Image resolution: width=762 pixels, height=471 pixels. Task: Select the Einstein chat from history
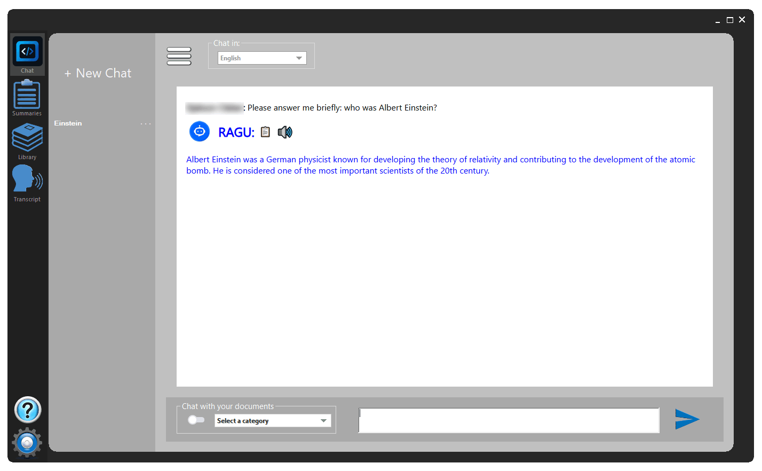click(x=68, y=123)
